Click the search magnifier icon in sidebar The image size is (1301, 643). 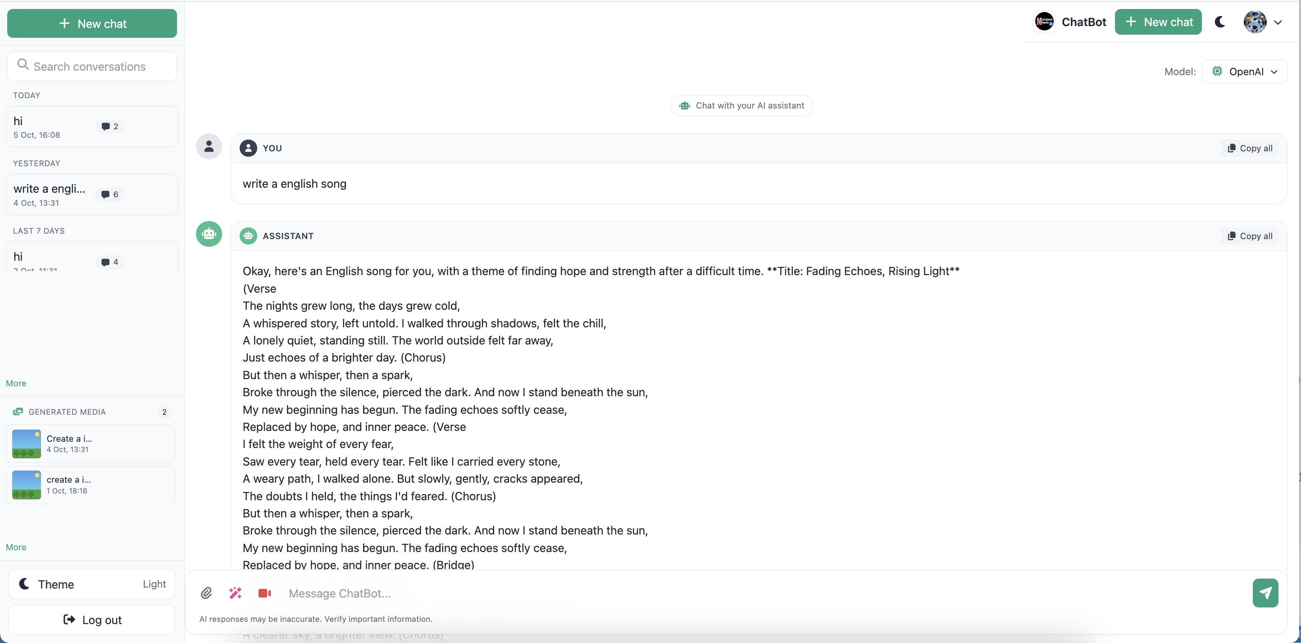click(x=23, y=64)
